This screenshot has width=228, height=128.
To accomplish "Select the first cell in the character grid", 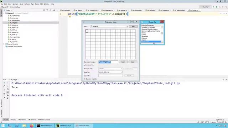I will click(x=87, y=31).
